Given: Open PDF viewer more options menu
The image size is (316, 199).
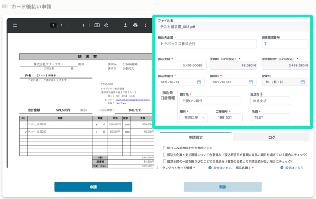Looking at the screenshot, I should 145,25.
